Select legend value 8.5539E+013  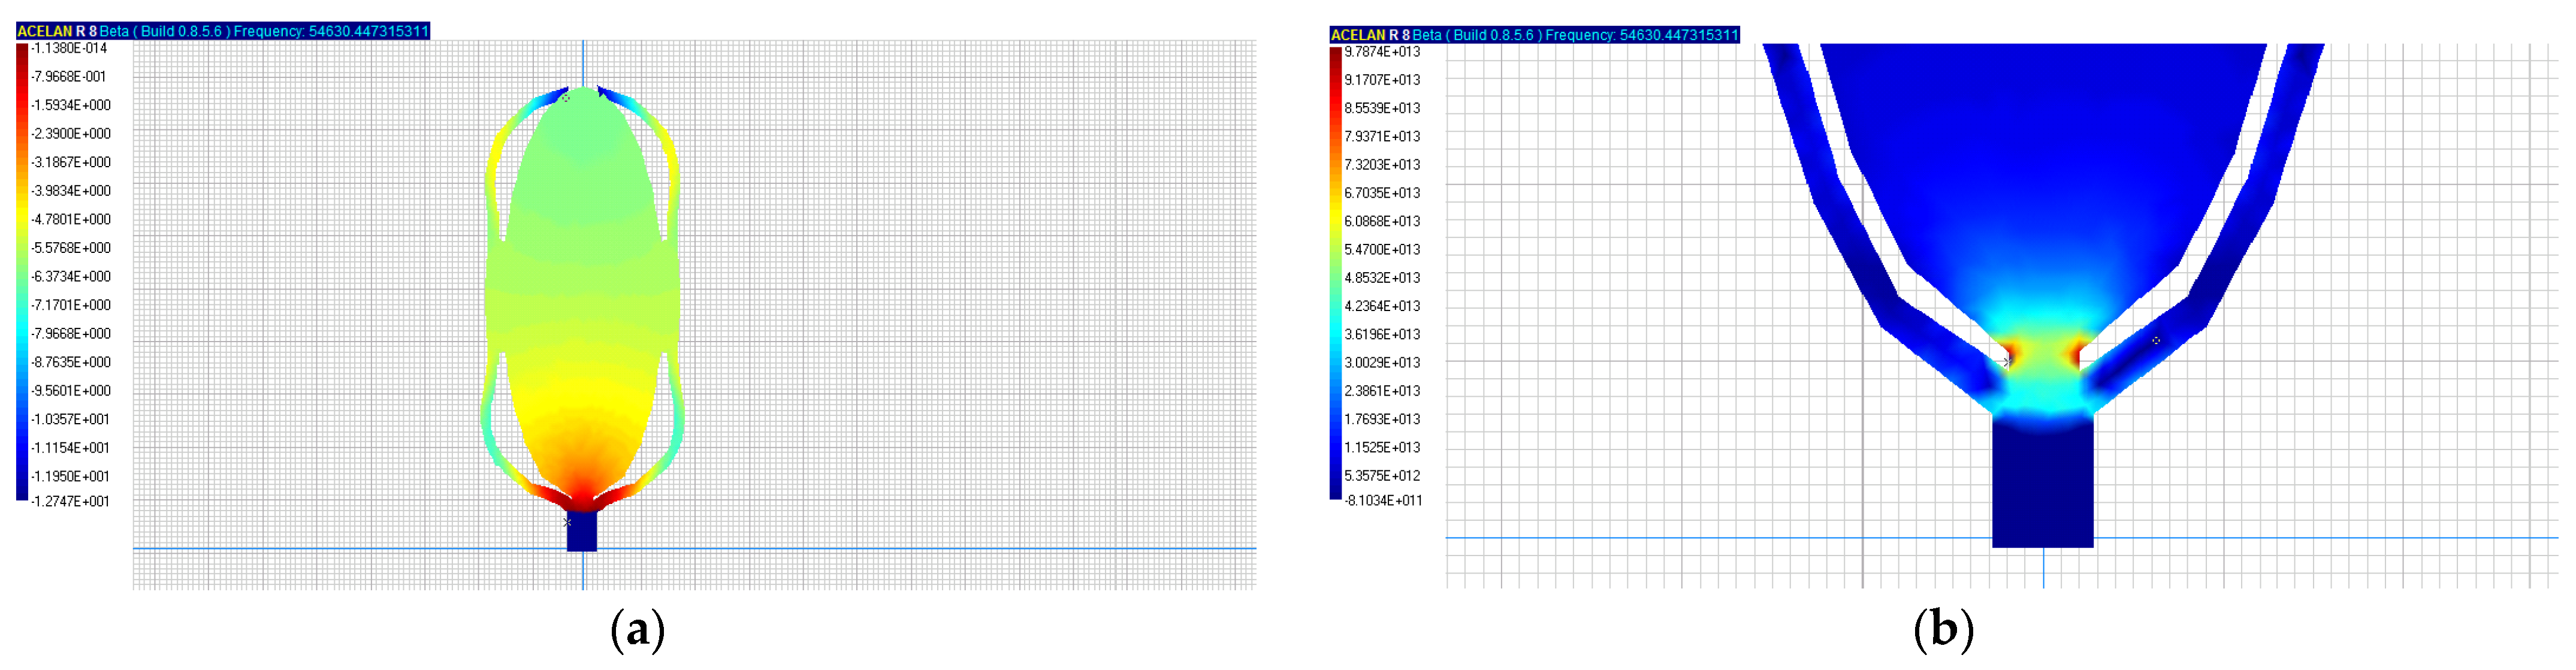coord(1382,108)
